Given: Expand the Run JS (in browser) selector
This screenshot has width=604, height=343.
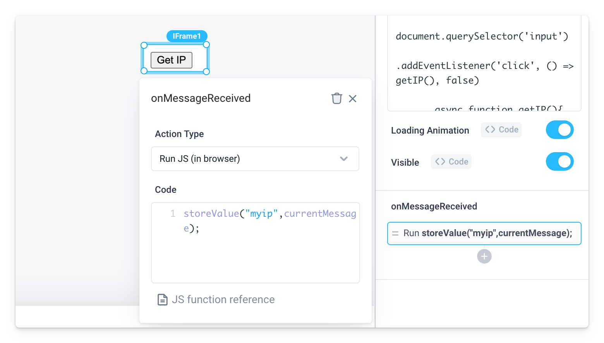Looking at the screenshot, I should click(255, 159).
